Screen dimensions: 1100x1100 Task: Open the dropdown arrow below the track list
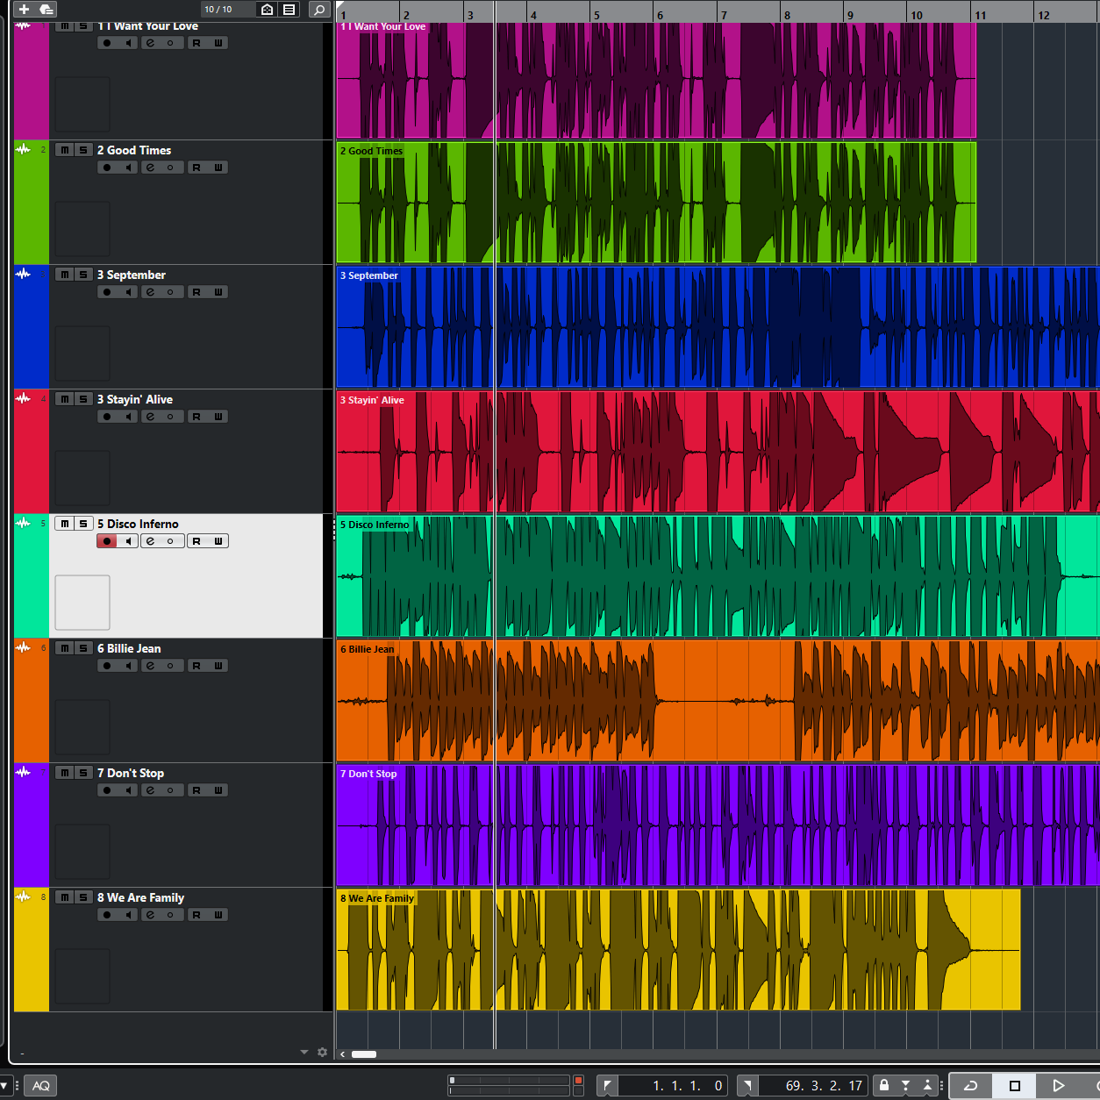(304, 1052)
